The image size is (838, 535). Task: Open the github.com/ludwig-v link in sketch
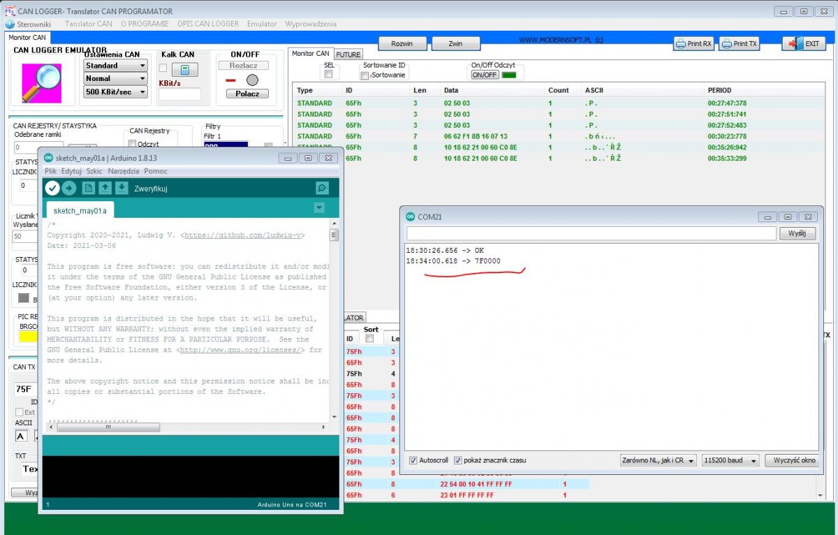coord(243,235)
